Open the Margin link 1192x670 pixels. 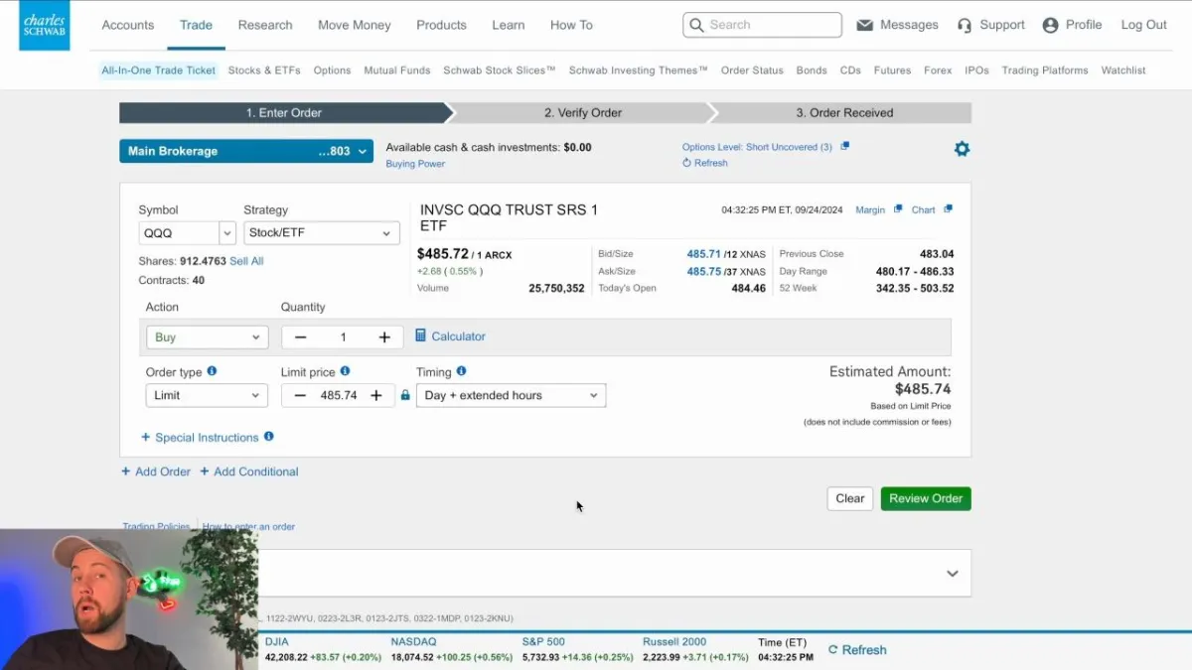[x=870, y=210]
